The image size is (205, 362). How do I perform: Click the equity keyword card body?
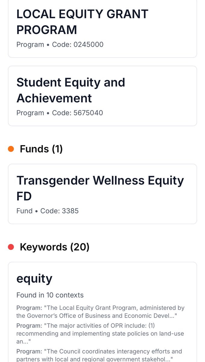[102, 312]
